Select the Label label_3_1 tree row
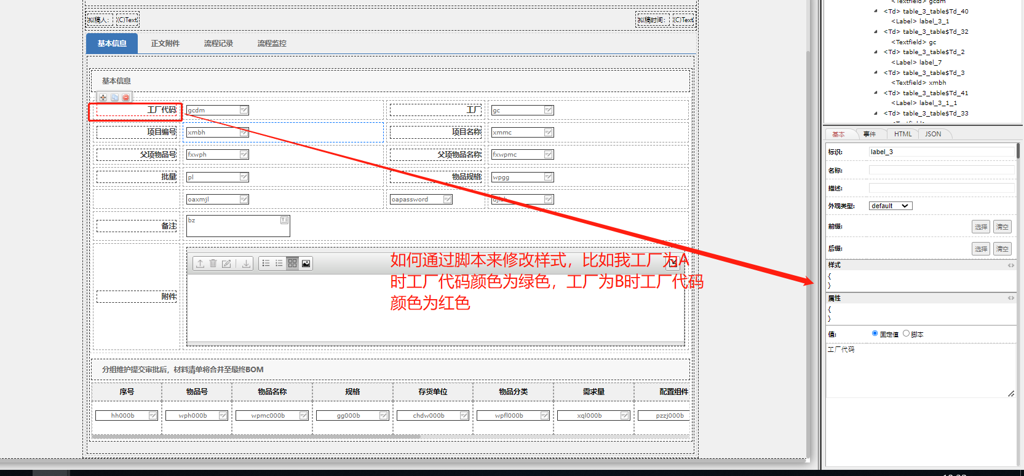The image size is (1024, 476). tap(920, 21)
